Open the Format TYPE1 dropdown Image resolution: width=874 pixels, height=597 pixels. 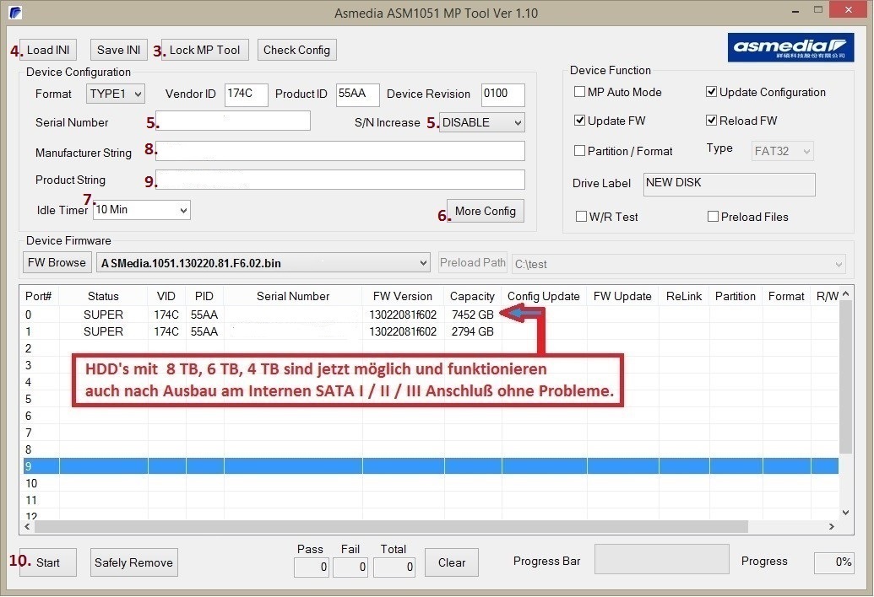pos(116,94)
